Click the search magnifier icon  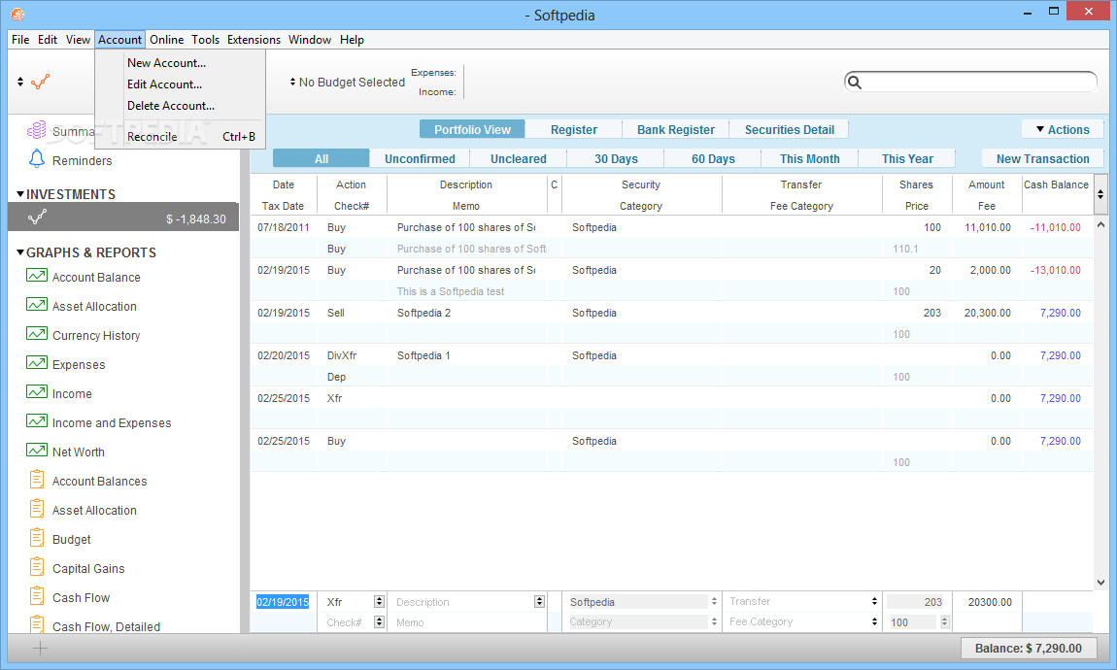pyautogui.click(x=855, y=83)
